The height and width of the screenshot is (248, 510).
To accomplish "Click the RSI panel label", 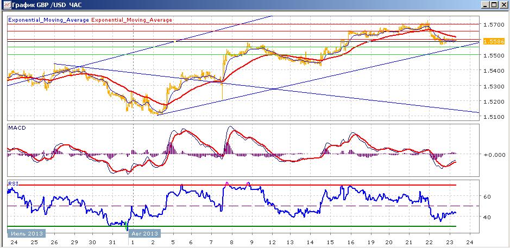I will [x=12, y=183].
